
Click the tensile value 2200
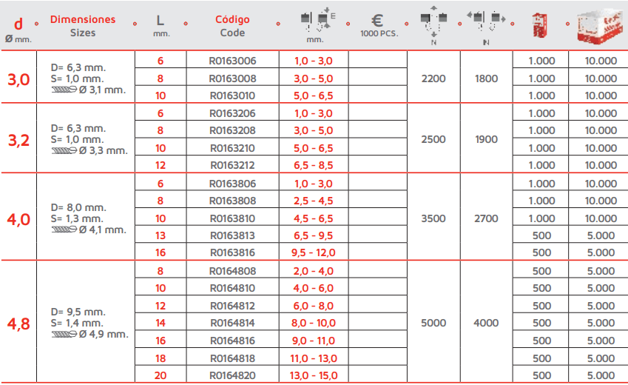click(433, 78)
